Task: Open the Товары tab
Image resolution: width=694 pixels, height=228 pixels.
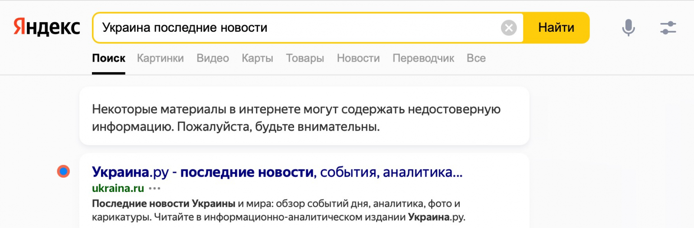Action: [x=305, y=58]
